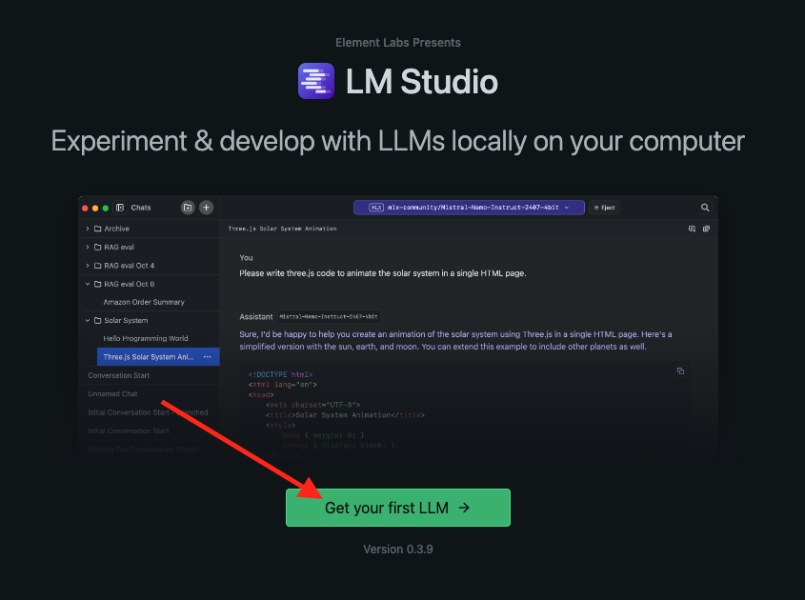Open the Unnamed Chat entry
The image size is (805, 600).
point(112,393)
